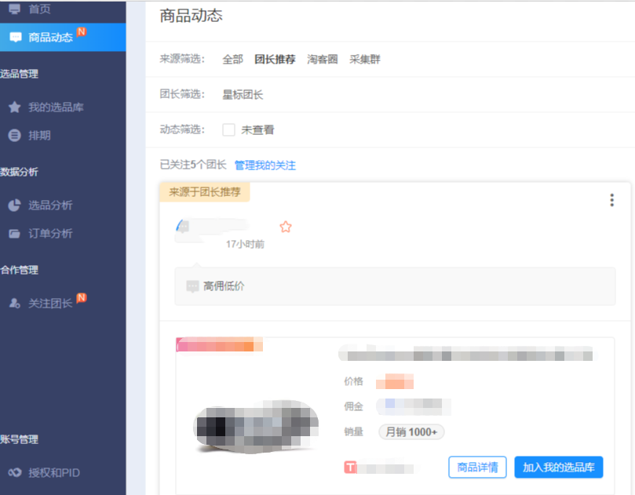Click the 加入我的选品库 button

pyautogui.click(x=558, y=468)
